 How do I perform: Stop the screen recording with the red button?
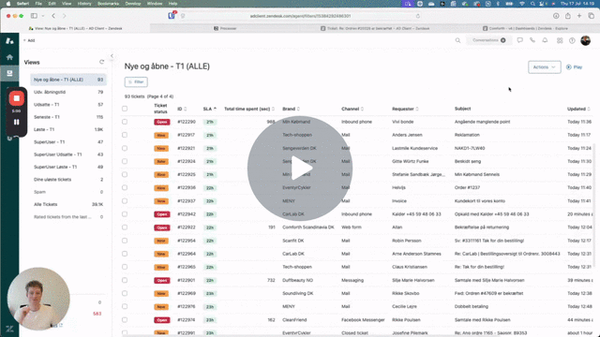point(17,98)
